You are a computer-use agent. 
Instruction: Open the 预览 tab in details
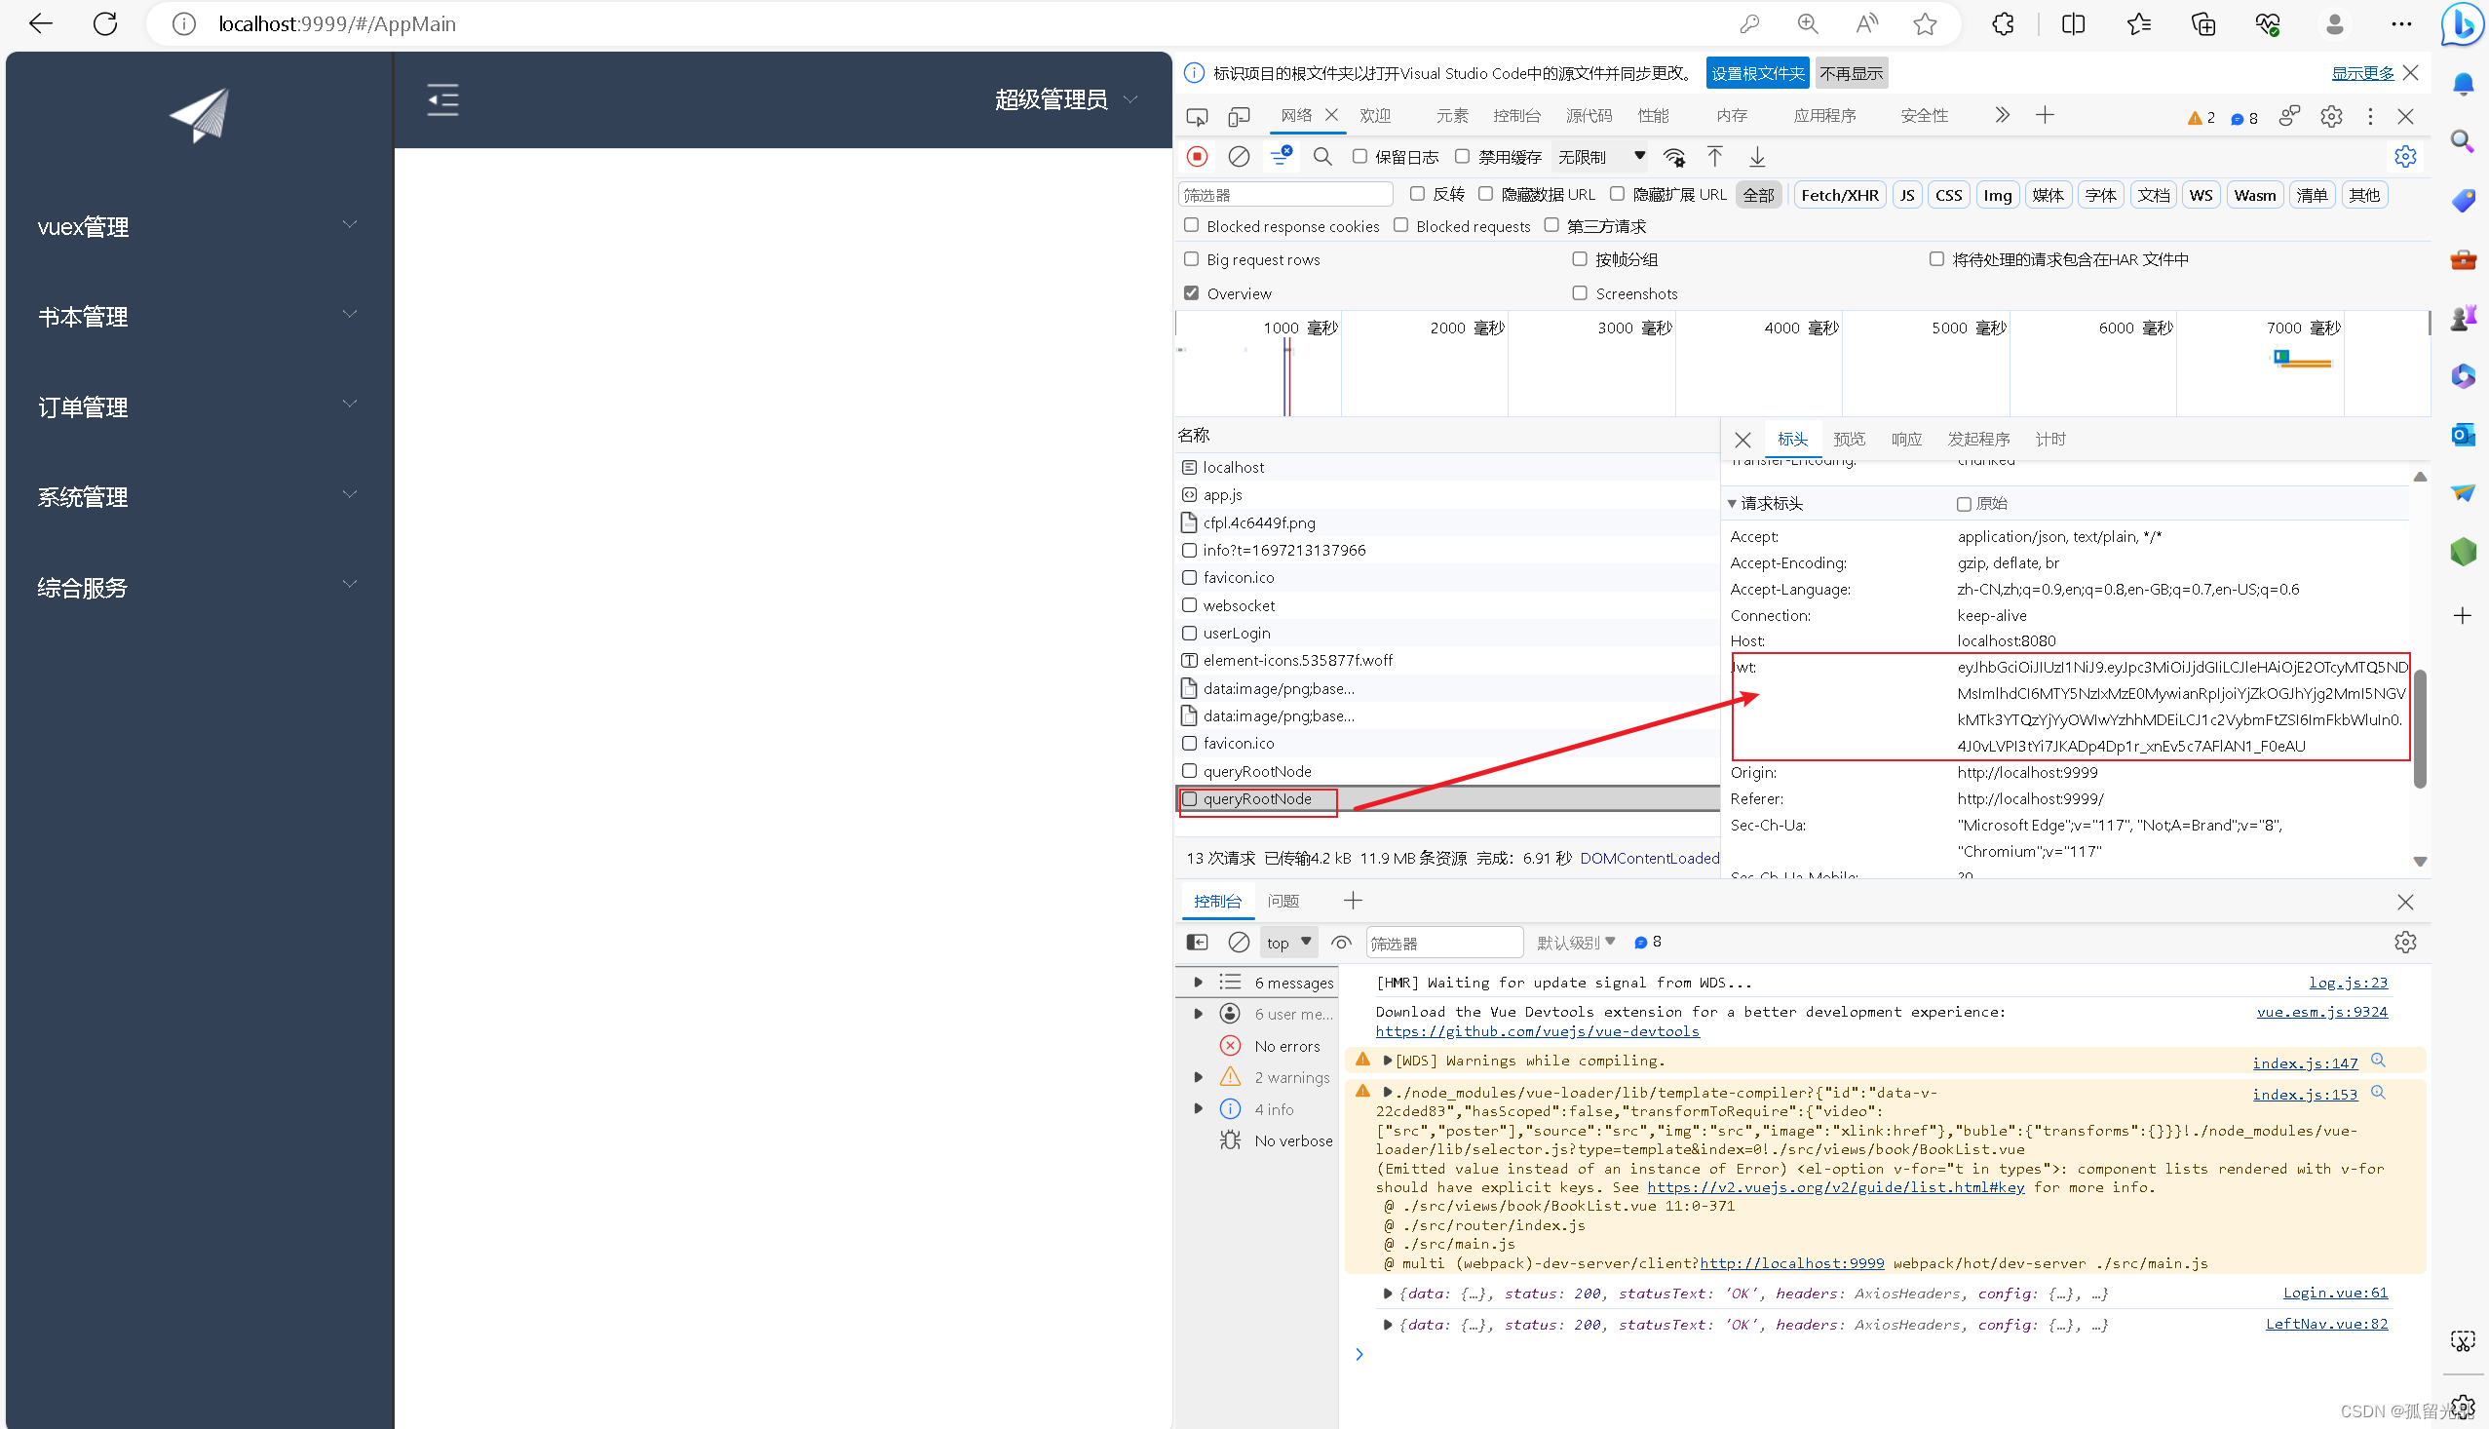1849,439
